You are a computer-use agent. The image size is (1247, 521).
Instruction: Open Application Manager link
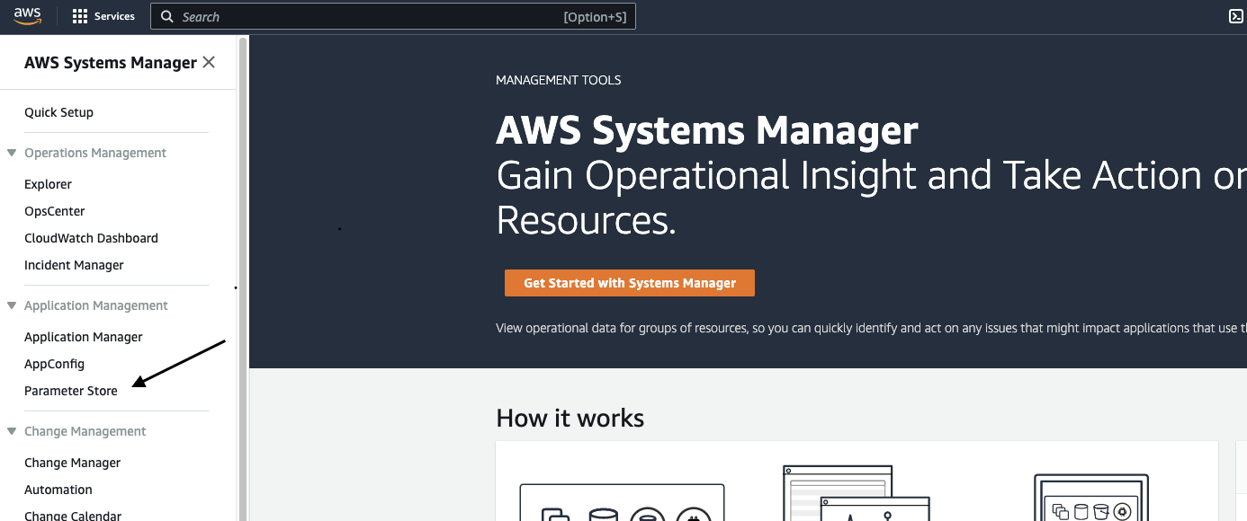click(84, 337)
